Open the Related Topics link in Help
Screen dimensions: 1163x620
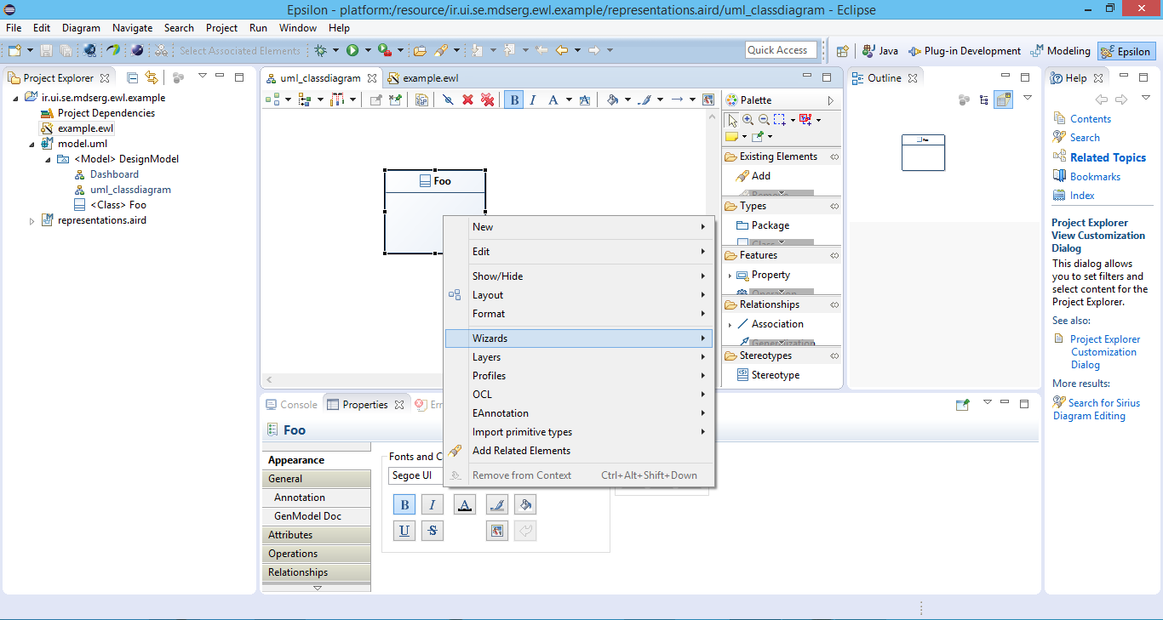(x=1108, y=157)
